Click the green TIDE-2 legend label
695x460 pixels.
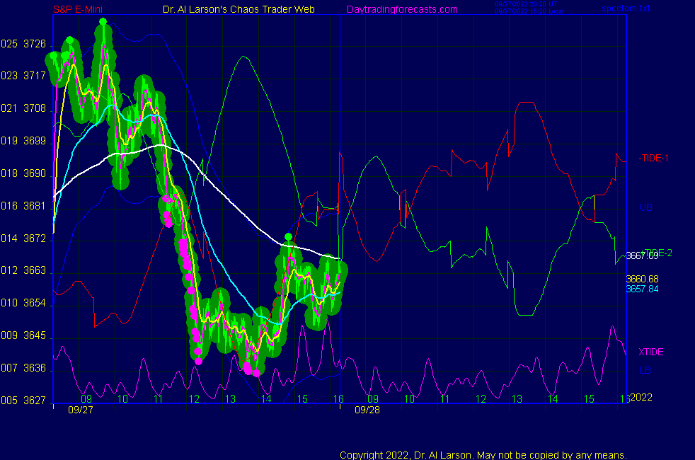click(x=657, y=253)
